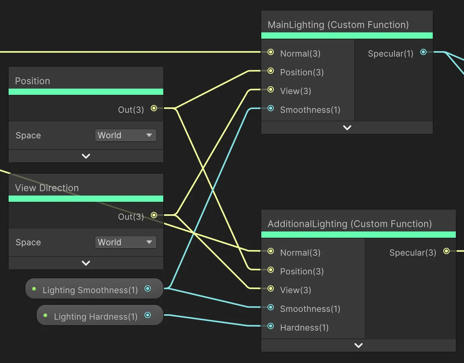
Task: Click AdditionalLighting View(3) input port
Action: pos(270,288)
